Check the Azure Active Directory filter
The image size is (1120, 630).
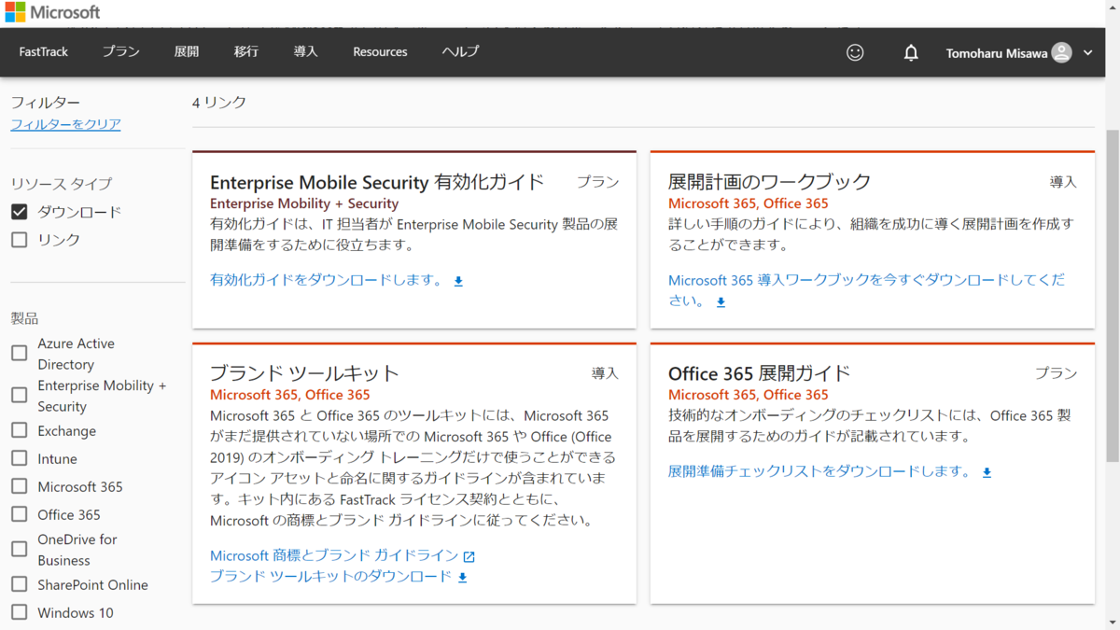(x=19, y=353)
